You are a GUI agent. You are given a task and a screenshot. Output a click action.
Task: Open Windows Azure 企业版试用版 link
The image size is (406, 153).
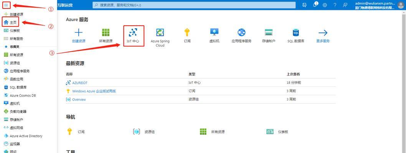94,91
